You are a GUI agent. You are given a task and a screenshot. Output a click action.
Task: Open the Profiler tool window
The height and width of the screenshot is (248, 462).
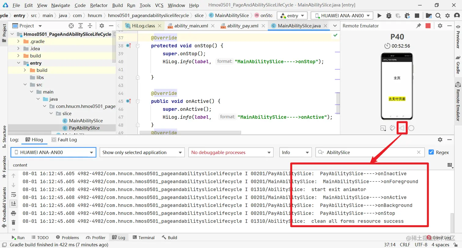point(96,237)
